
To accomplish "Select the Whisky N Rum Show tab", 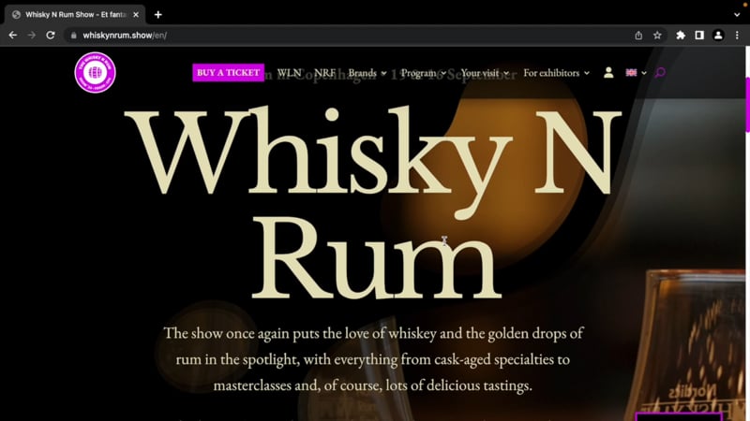I will point(75,15).
